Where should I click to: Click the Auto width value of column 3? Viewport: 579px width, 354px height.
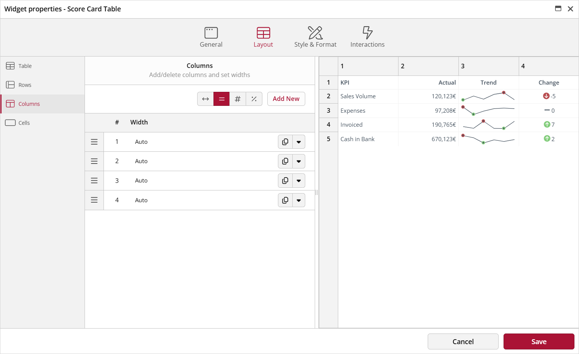point(141,181)
